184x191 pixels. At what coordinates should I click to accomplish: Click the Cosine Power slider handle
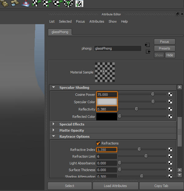[153, 94]
